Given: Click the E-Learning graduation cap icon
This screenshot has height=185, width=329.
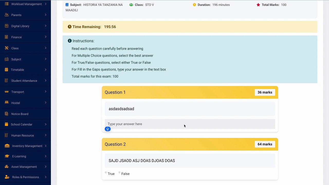Looking at the screenshot, I should tap(7, 156).
